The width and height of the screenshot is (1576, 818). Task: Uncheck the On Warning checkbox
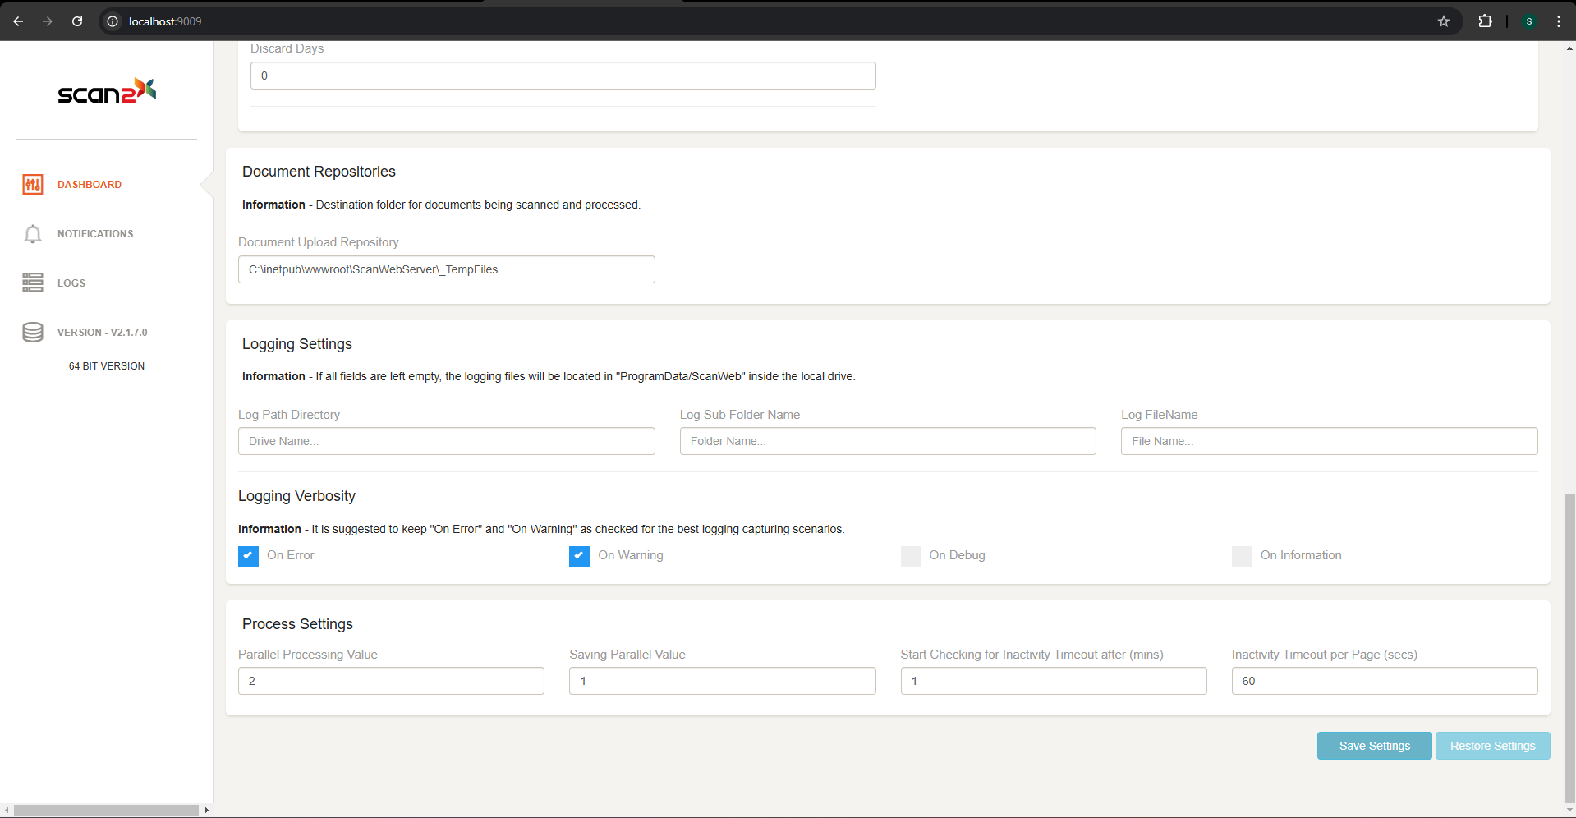coord(579,556)
